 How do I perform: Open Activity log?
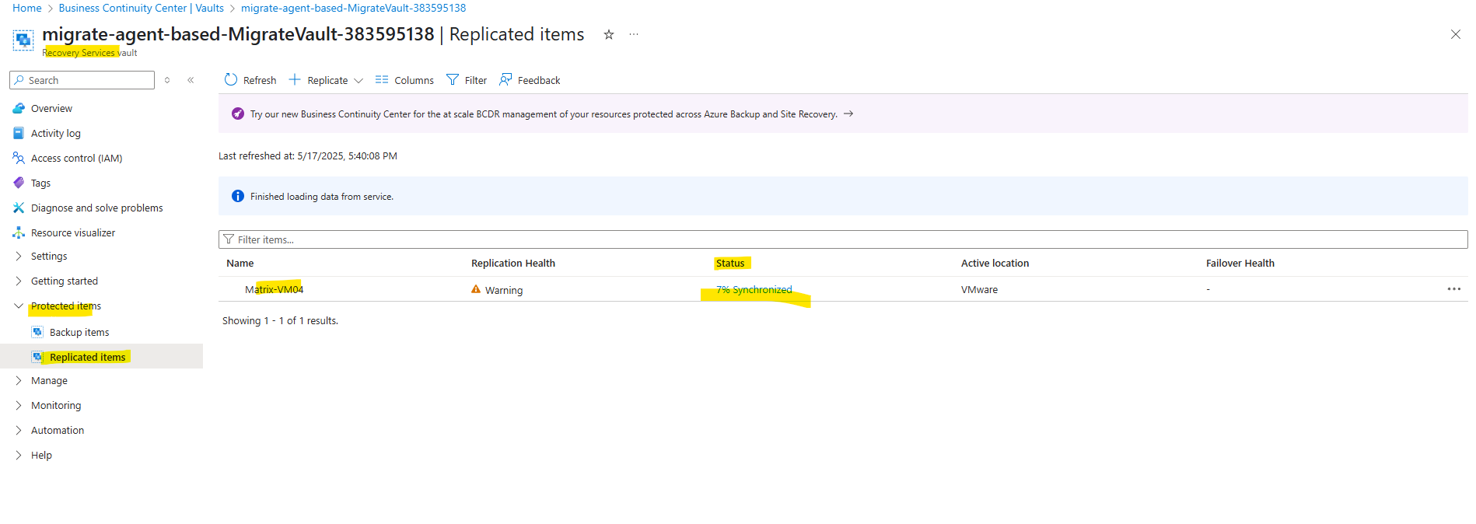click(x=55, y=134)
